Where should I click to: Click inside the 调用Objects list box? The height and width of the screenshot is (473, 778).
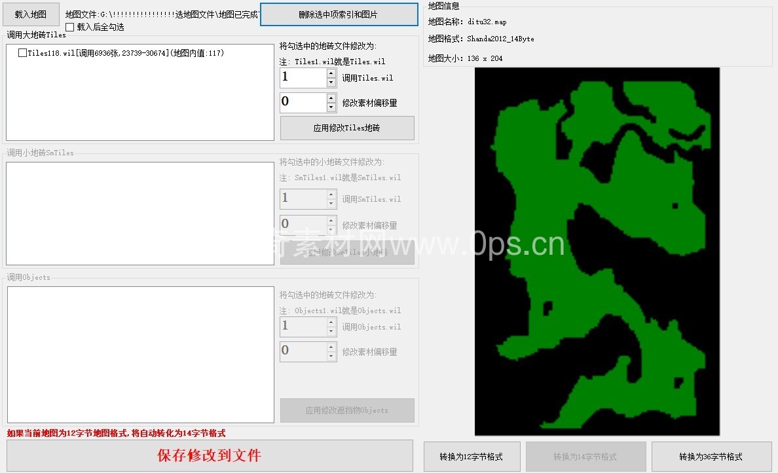(139, 354)
